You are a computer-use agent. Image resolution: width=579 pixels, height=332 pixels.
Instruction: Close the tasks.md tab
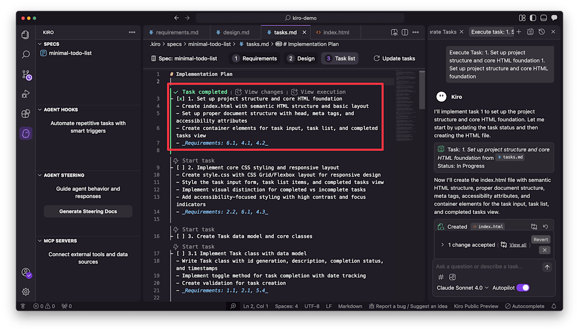pyautogui.click(x=304, y=32)
